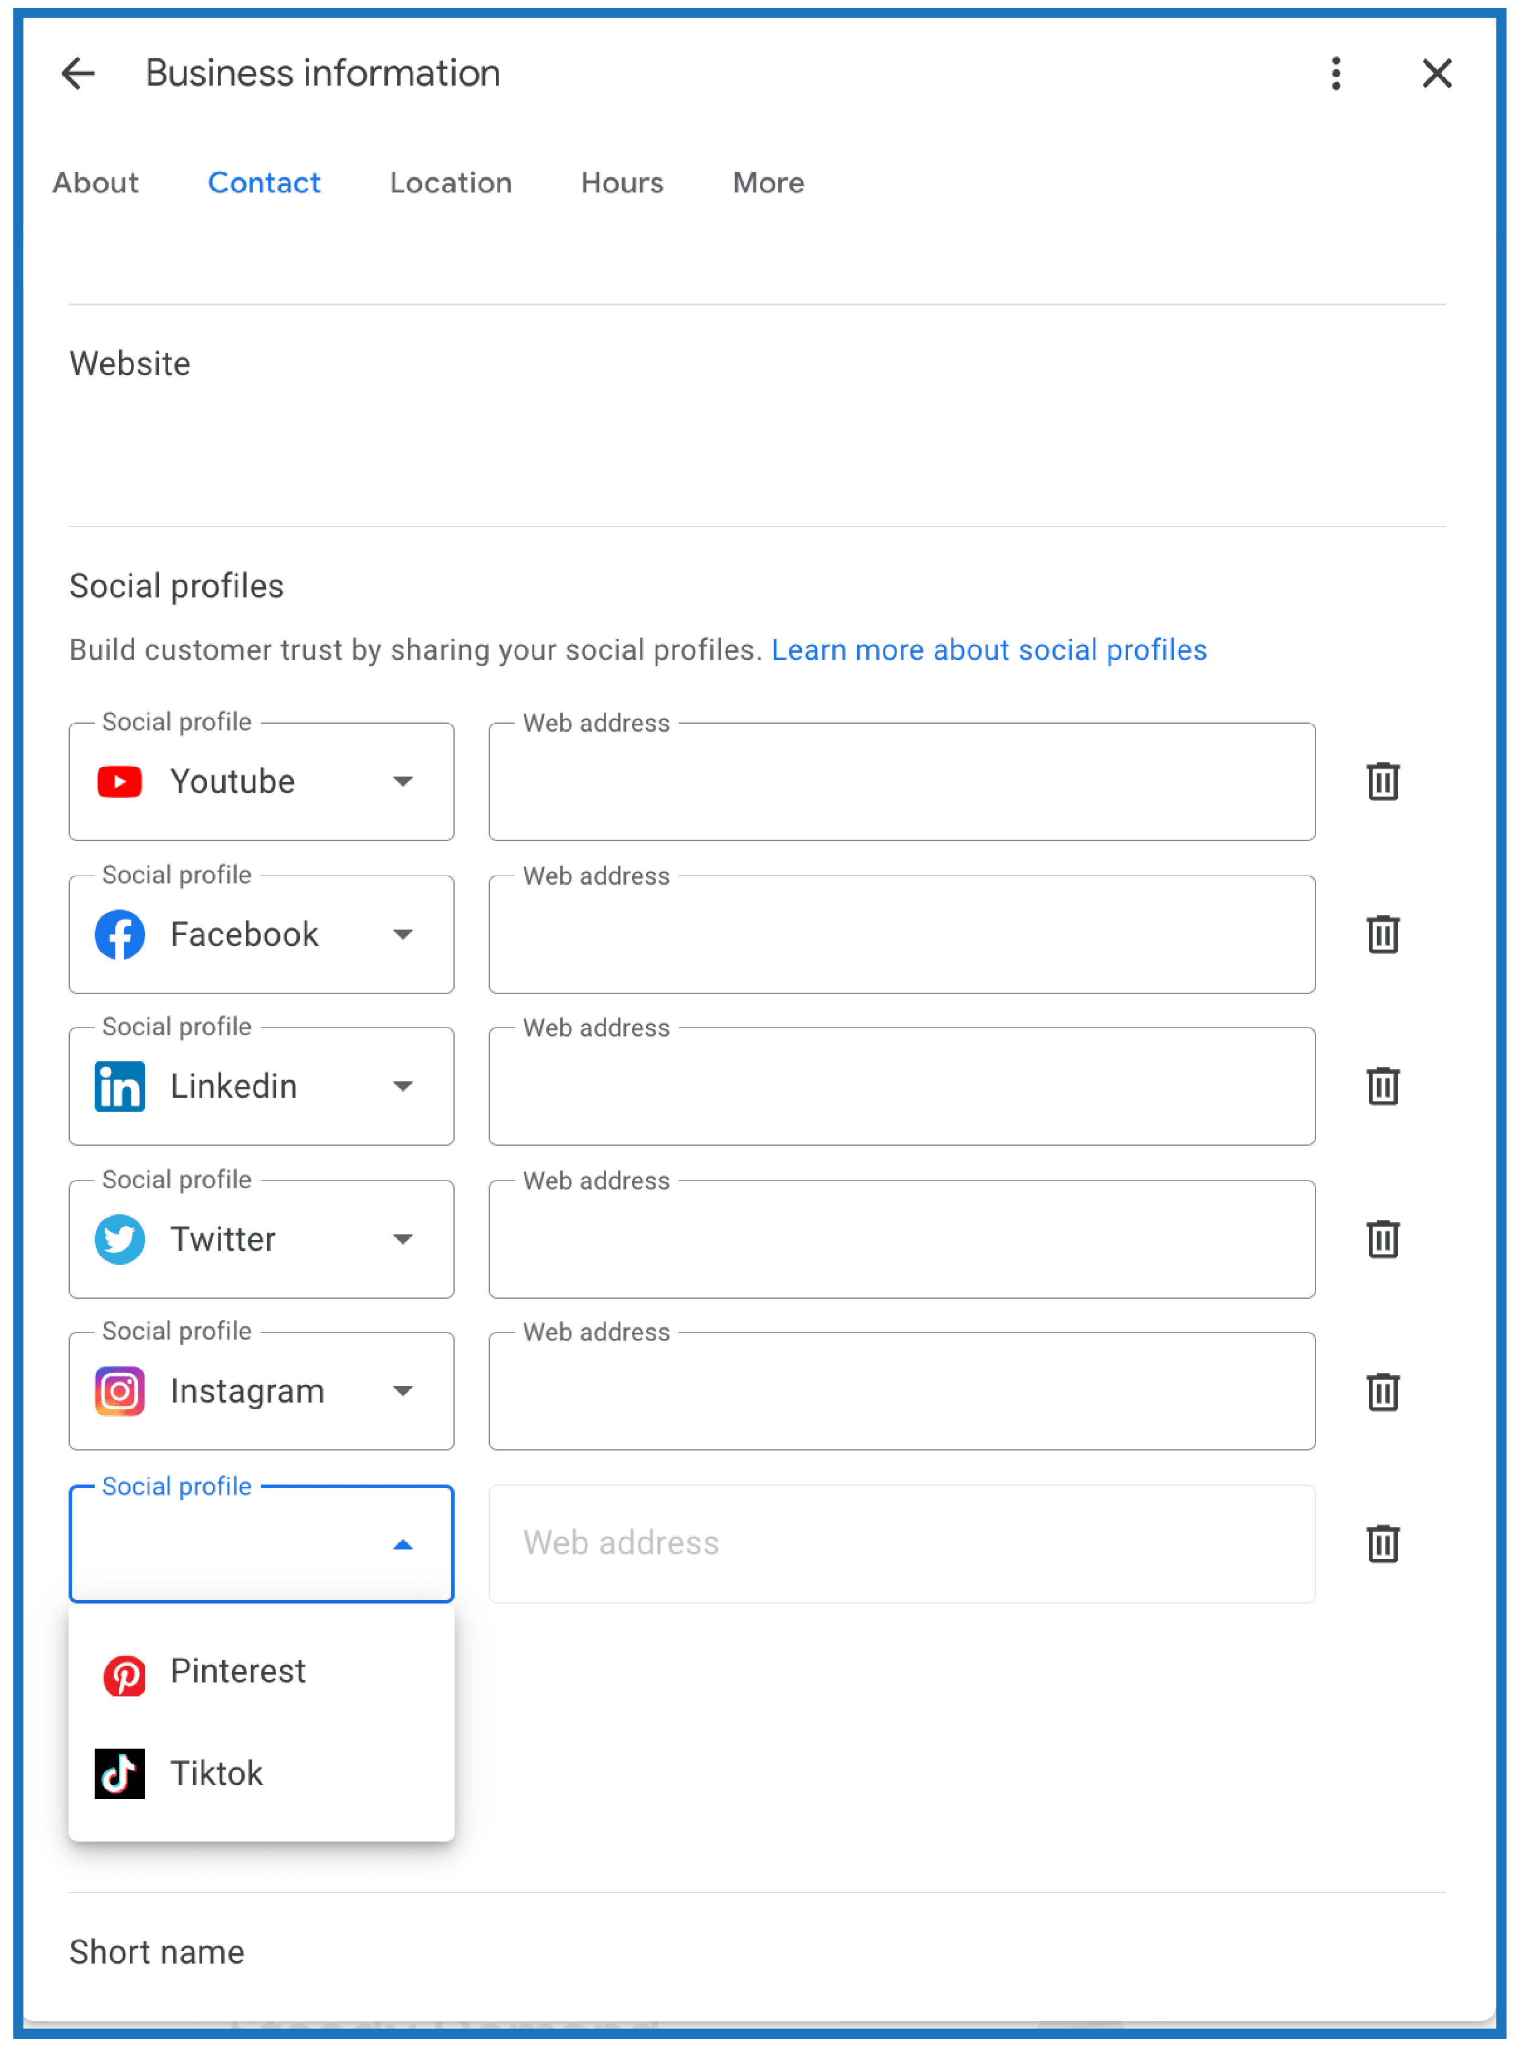Open the three-dot more options menu
The width and height of the screenshot is (1520, 2051).
point(1335,73)
